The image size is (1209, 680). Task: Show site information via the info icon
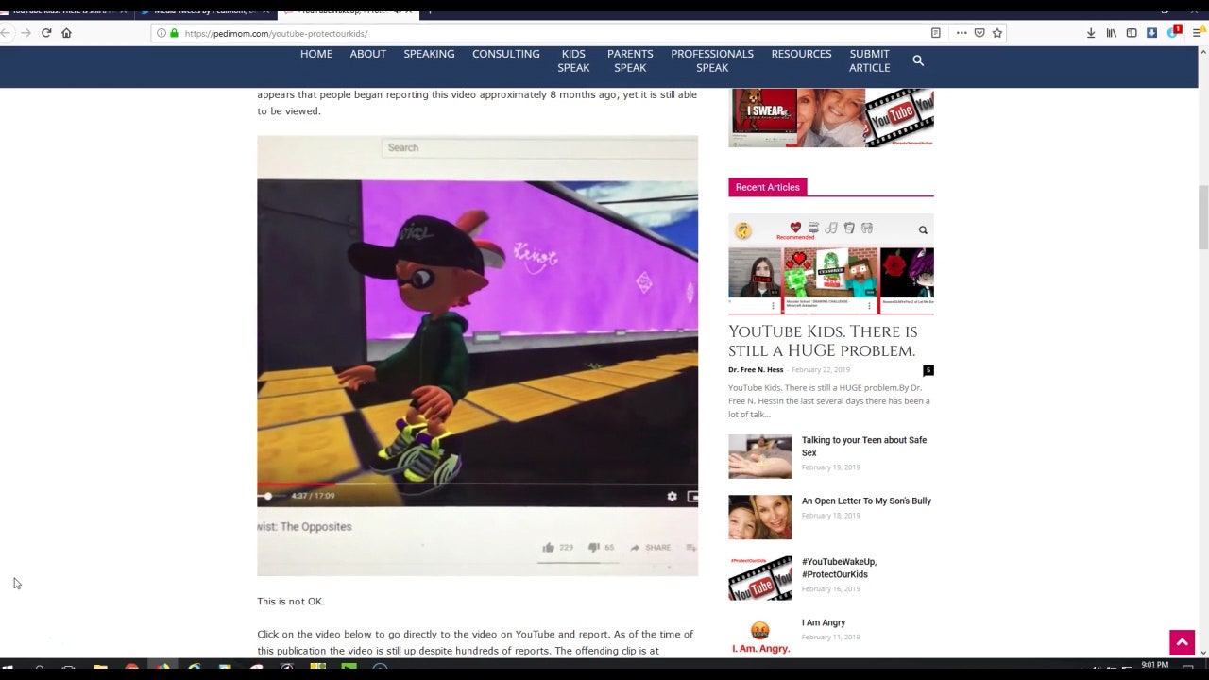[x=162, y=33]
